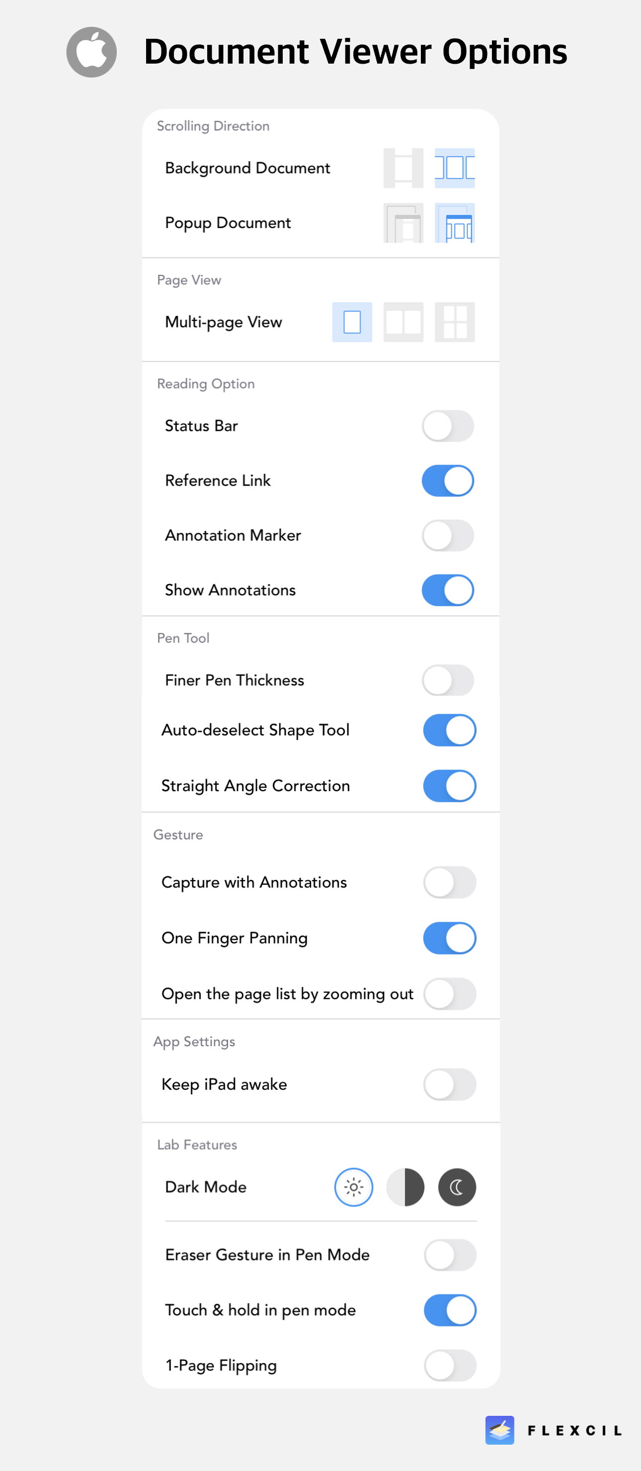Enable the Annotation Marker toggle
This screenshot has width=641, height=1471.
(x=448, y=535)
